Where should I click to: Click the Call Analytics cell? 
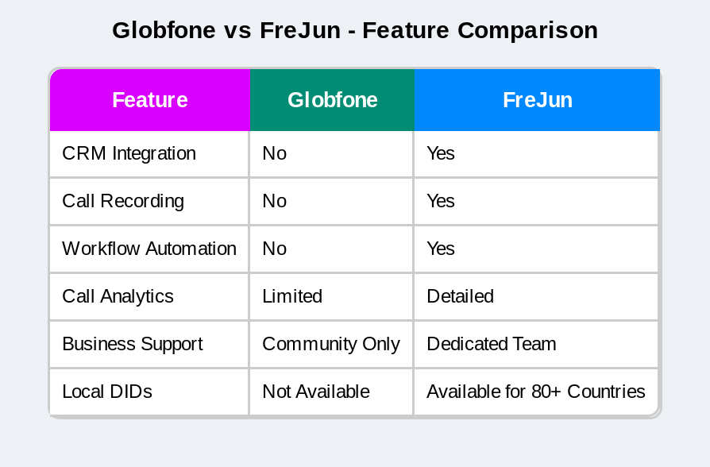click(118, 296)
